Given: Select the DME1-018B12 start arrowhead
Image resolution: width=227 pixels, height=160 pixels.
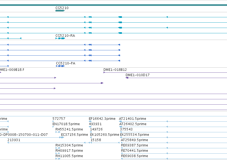Looking at the screenshot, I should [x=104, y=72].
